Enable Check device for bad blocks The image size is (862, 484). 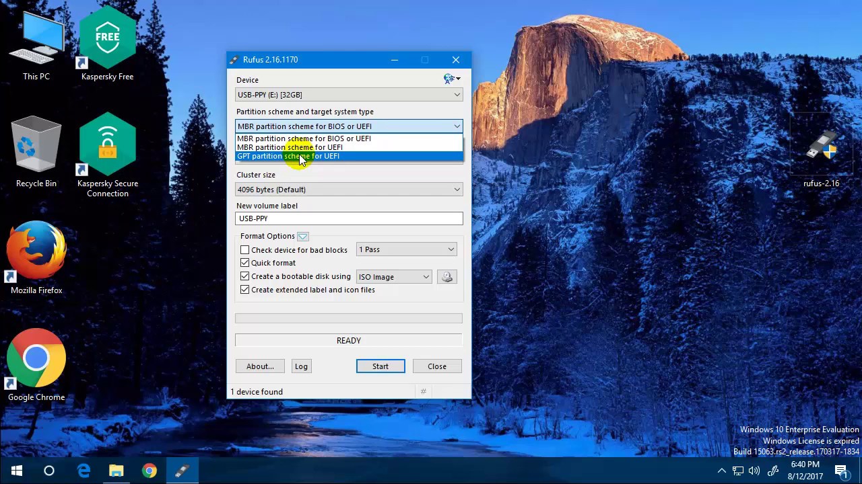pos(245,250)
